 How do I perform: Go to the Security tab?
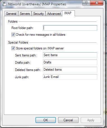click(x=39, y=14)
